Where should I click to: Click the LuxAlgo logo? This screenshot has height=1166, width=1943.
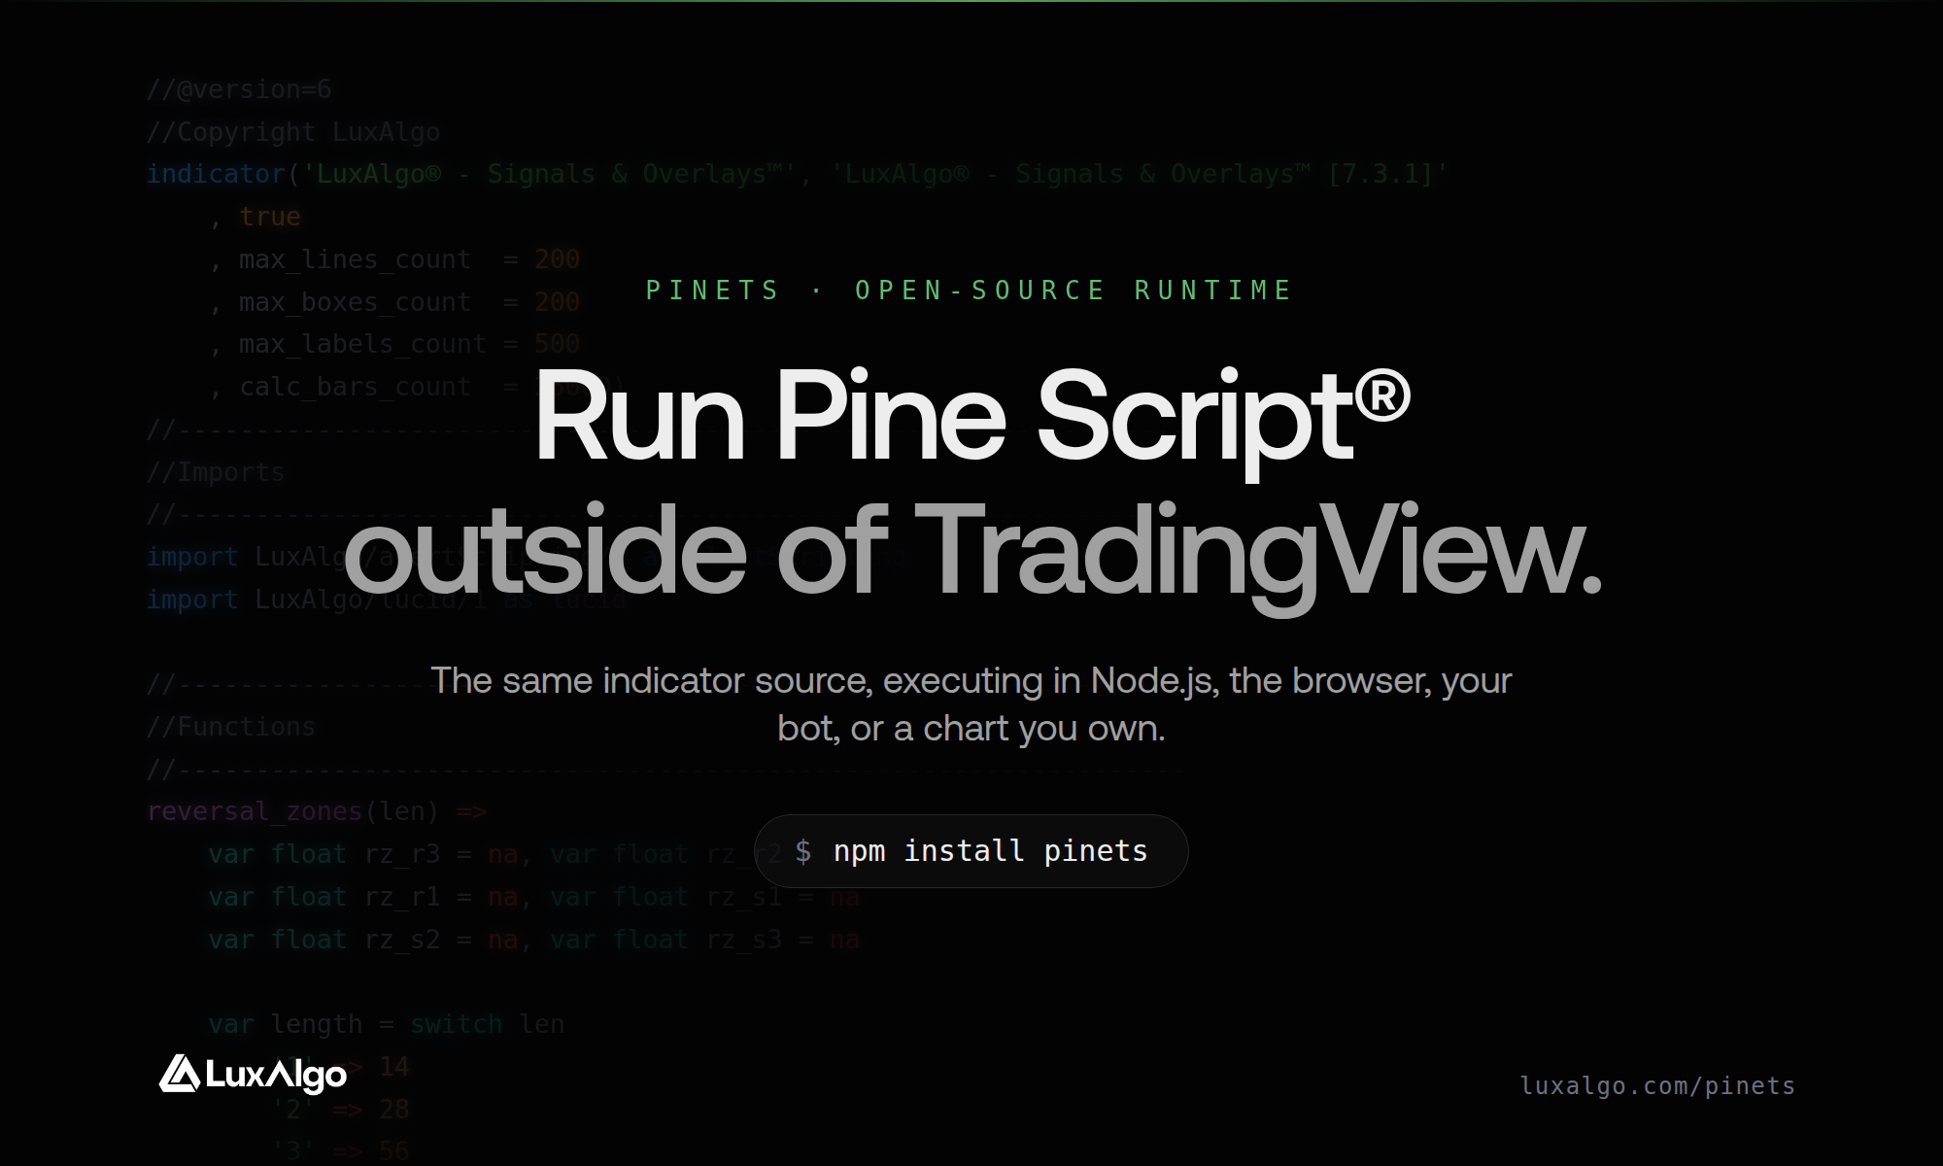click(x=253, y=1074)
